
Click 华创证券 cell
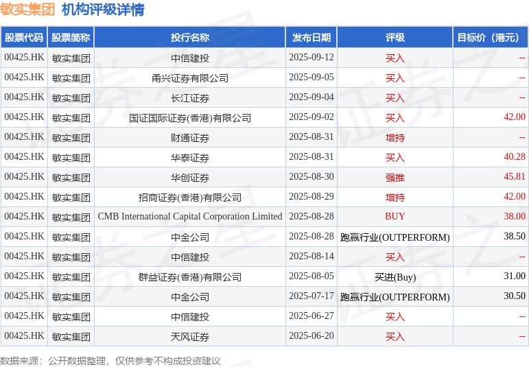tap(190, 178)
